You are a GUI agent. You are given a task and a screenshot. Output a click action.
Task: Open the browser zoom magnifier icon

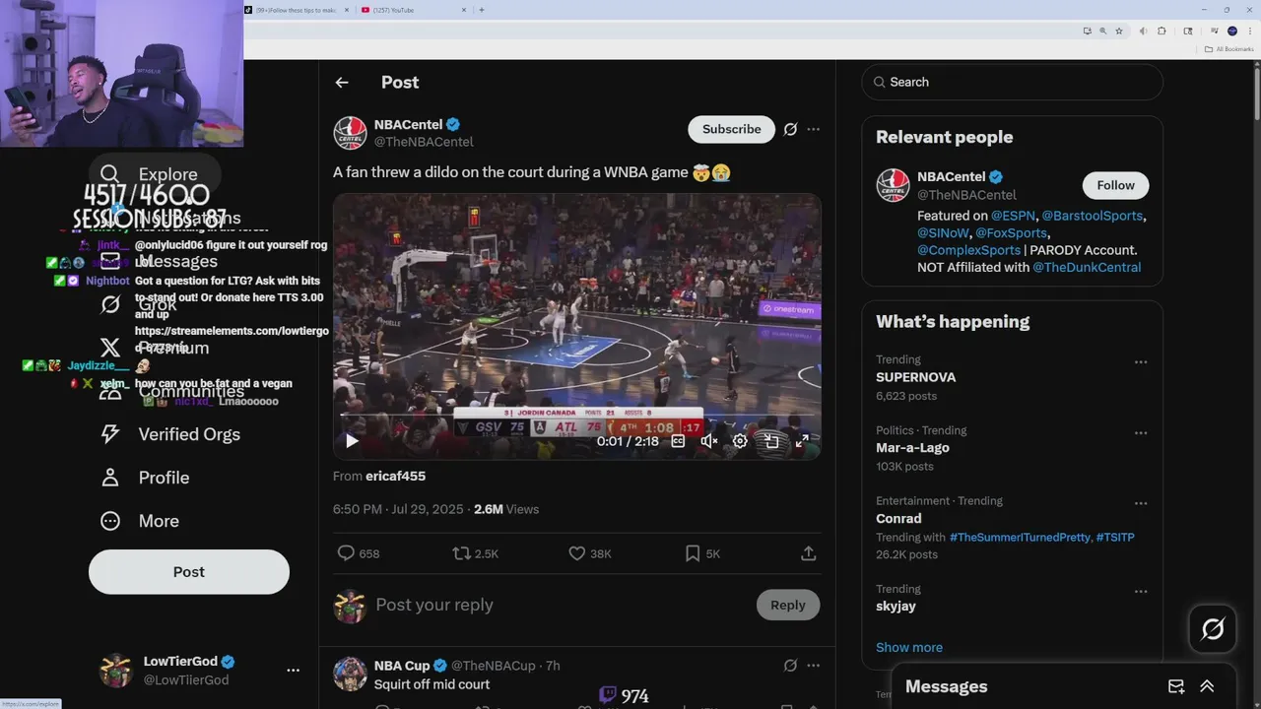[1102, 31]
